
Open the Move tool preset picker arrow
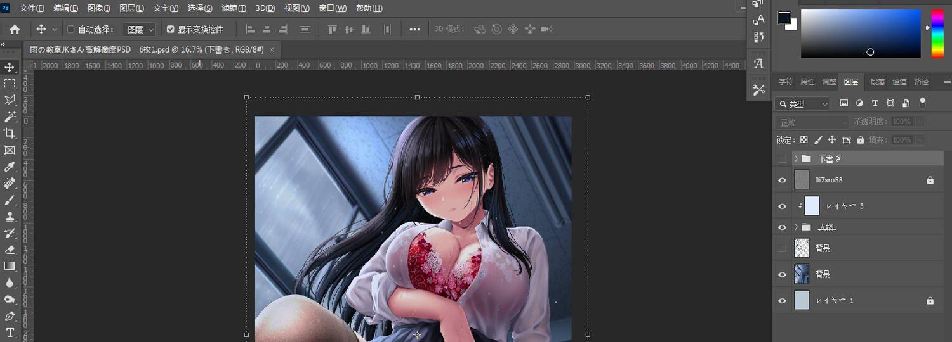tap(55, 29)
